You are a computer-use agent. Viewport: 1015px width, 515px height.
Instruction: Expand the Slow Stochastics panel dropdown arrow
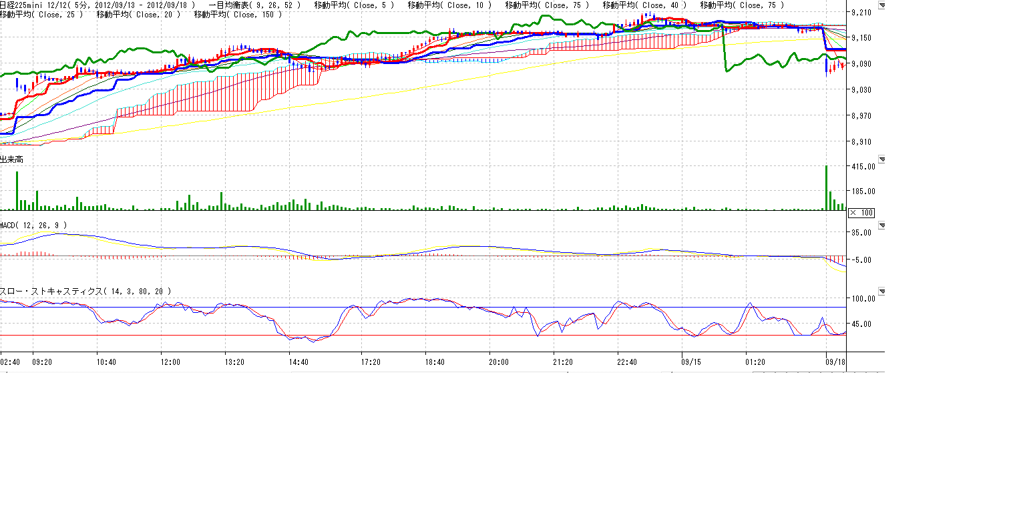[x=881, y=292]
